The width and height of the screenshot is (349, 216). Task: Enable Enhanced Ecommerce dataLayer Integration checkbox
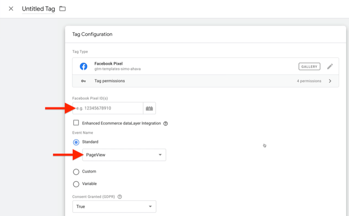(76, 123)
